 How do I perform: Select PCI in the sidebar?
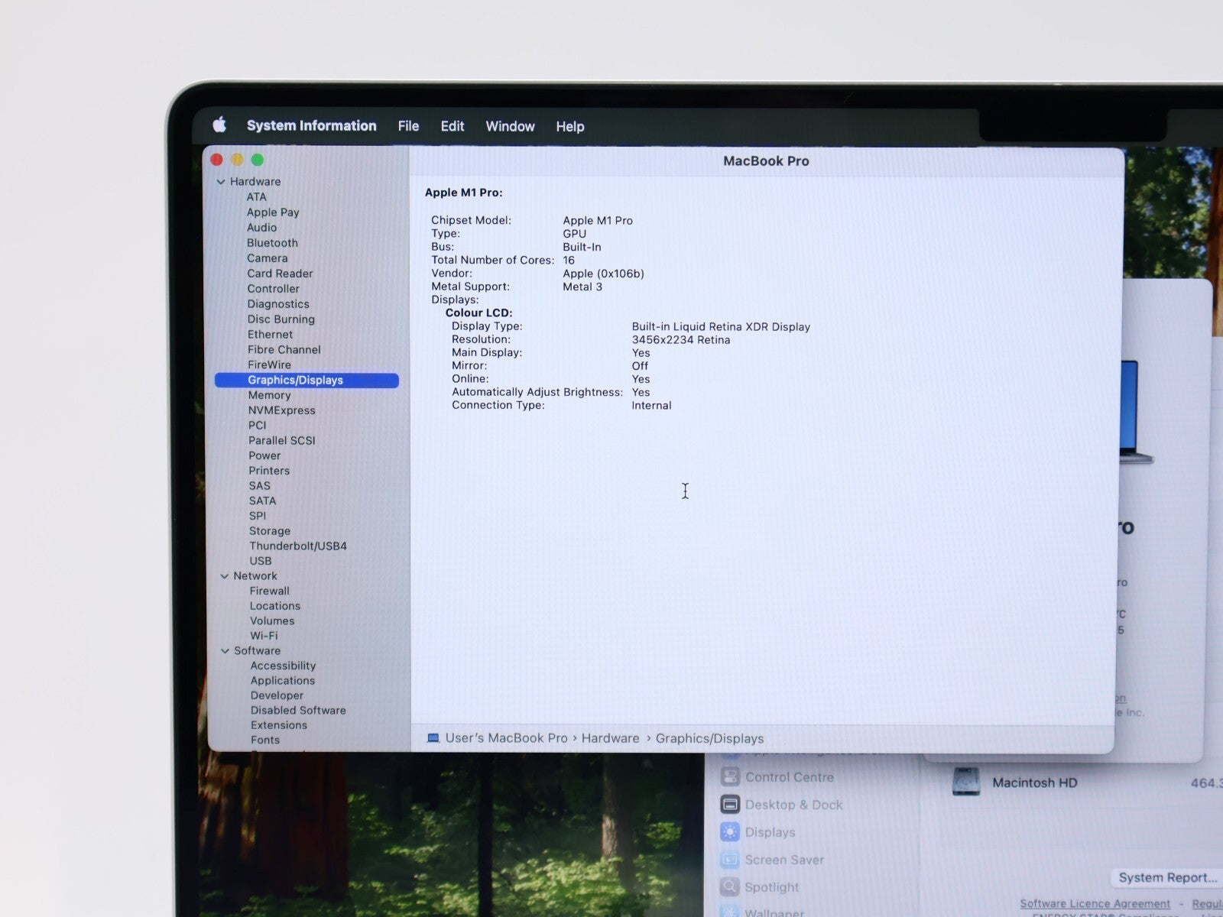click(x=257, y=426)
